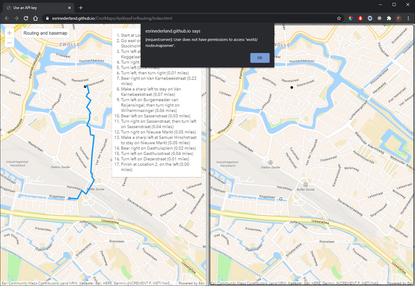This screenshot has height=286, width=415.
Task: Click the address bar URL
Action: 112,18
